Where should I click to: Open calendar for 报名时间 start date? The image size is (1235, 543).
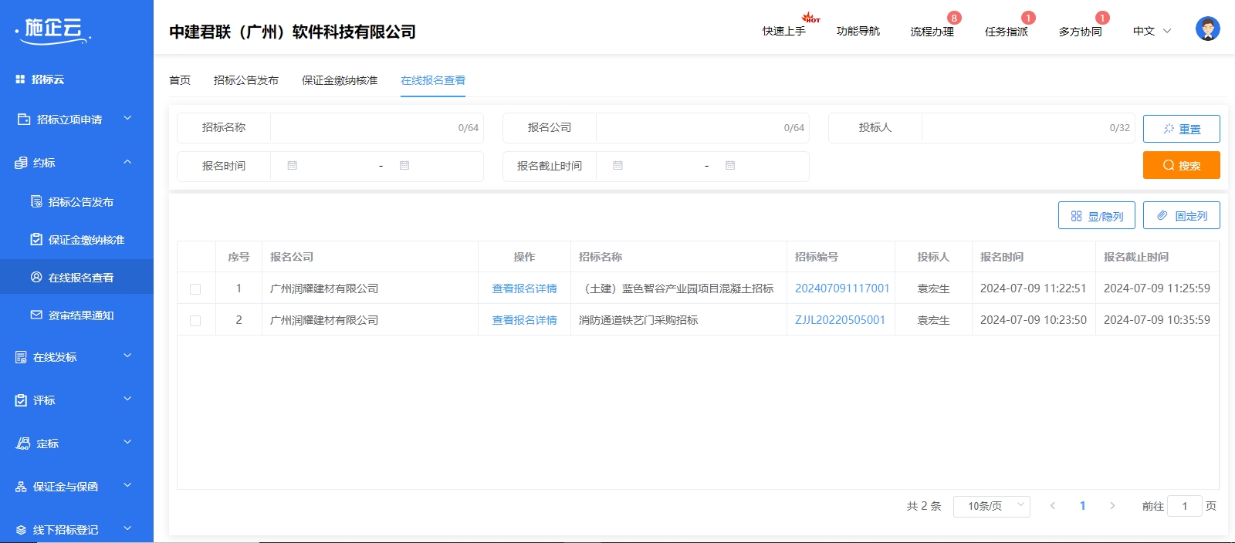[293, 166]
